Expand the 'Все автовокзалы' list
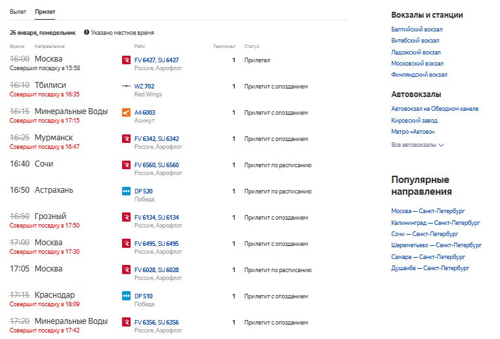500x339 pixels. coord(418,145)
